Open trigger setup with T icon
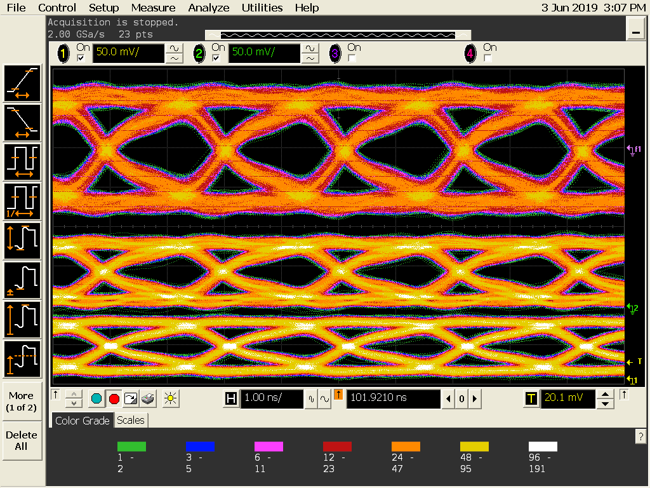Viewport: 650px width, 488px height. [531, 399]
